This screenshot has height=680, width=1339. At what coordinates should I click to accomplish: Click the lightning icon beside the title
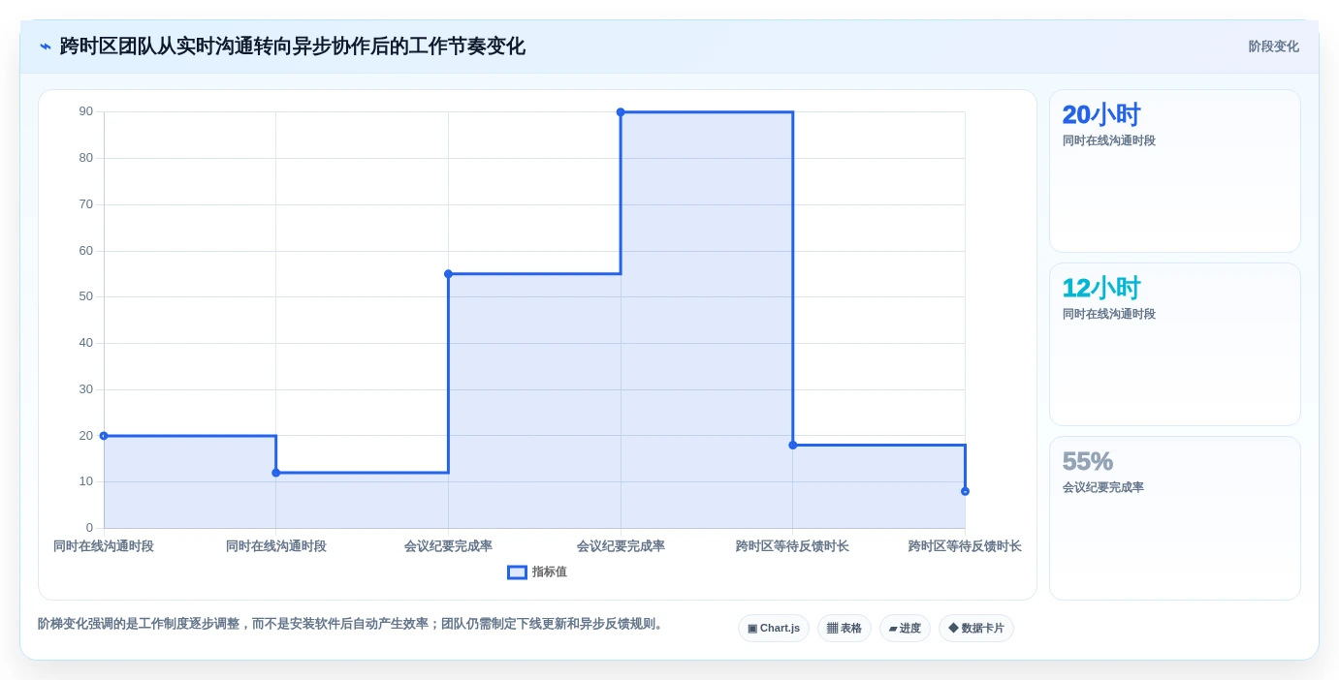pos(46,46)
